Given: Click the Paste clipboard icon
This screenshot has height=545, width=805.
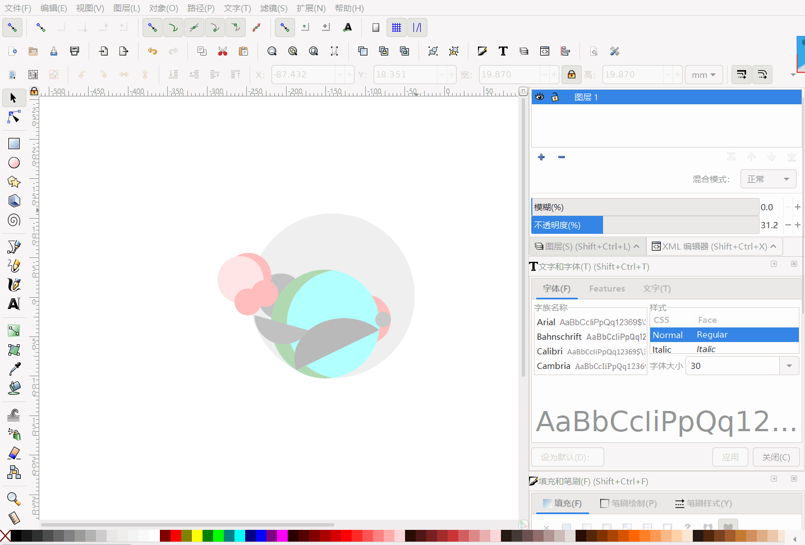Looking at the screenshot, I should (243, 51).
